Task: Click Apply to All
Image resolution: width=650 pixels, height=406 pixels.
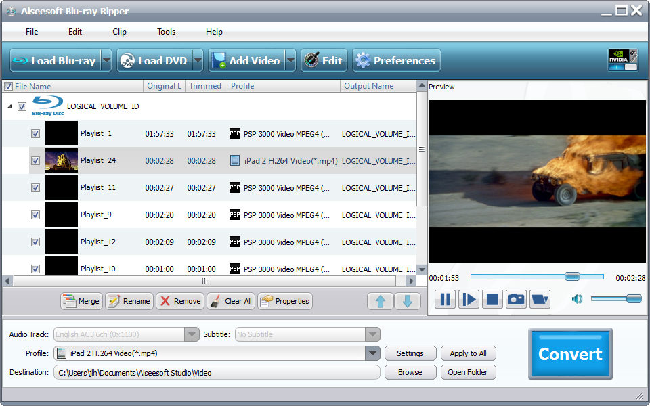Action: point(469,353)
